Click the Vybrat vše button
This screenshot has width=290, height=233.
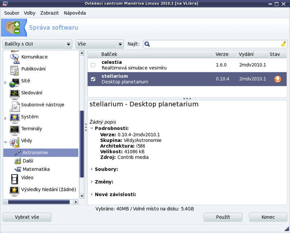[x=27, y=217]
